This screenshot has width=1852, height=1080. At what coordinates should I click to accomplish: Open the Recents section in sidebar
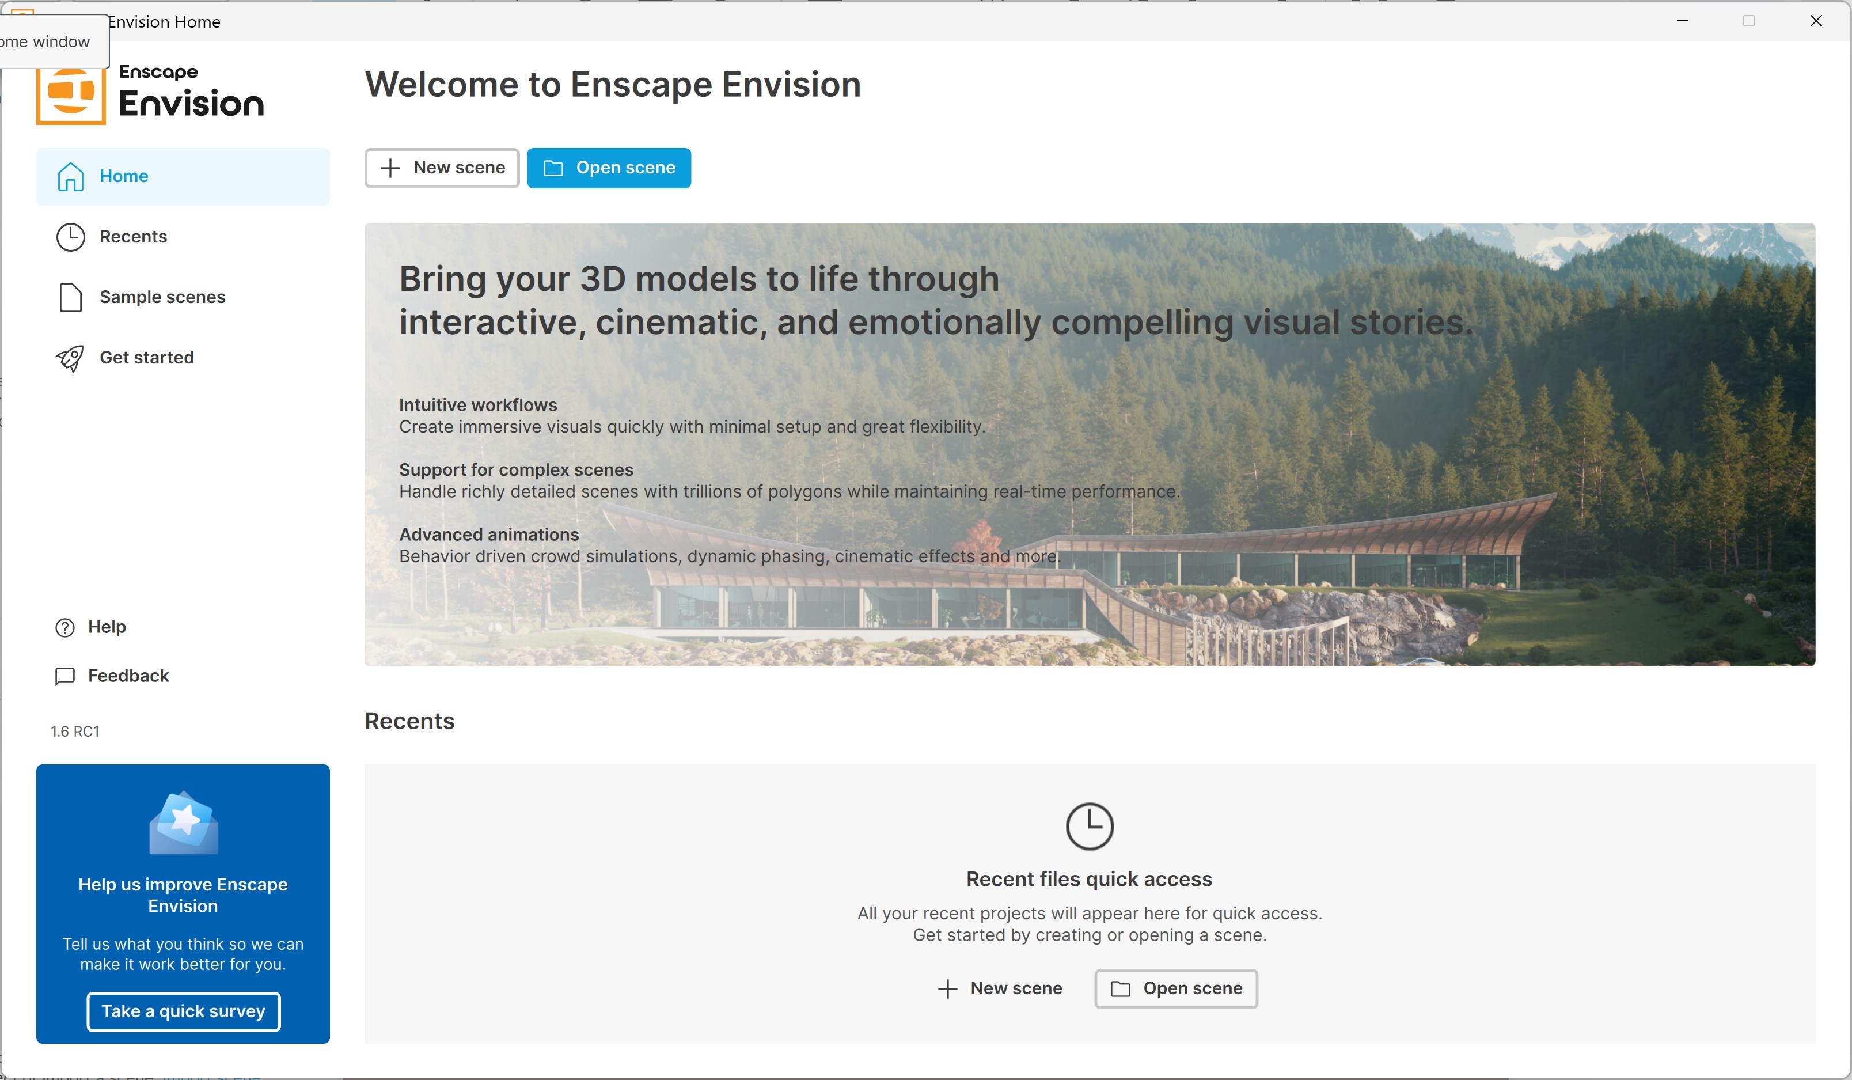[x=182, y=237]
